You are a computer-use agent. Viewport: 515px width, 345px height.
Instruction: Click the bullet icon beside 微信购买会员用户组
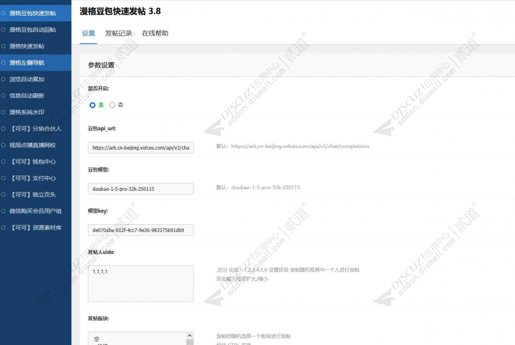(x=3, y=211)
